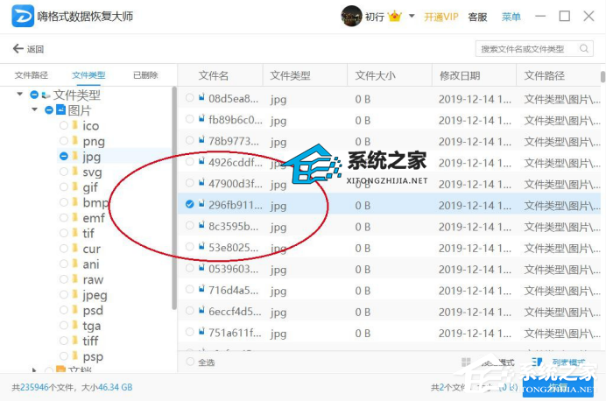Click the png folder icon in tree
Image resolution: width=606 pixels, height=401 pixels.
click(74, 141)
